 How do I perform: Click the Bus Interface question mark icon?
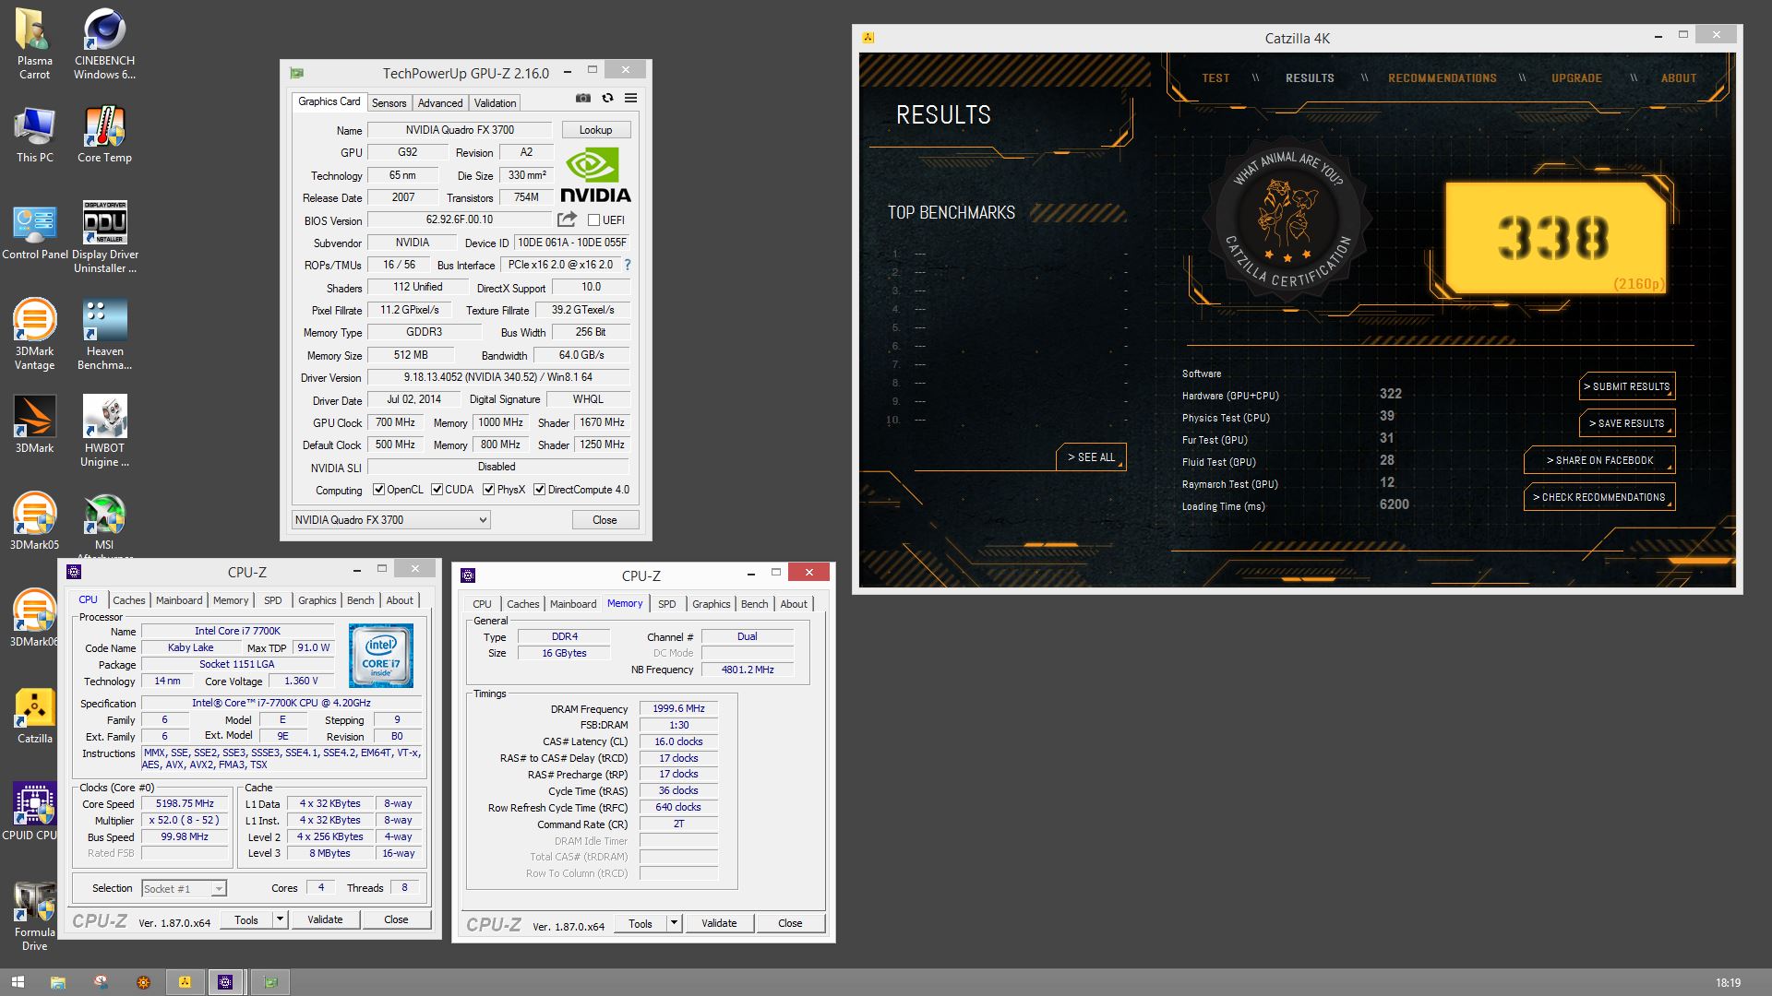click(x=628, y=265)
